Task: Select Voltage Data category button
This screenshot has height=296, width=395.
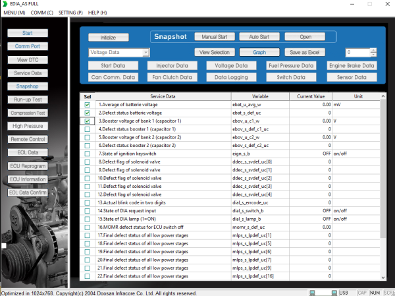Action: point(231,66)
